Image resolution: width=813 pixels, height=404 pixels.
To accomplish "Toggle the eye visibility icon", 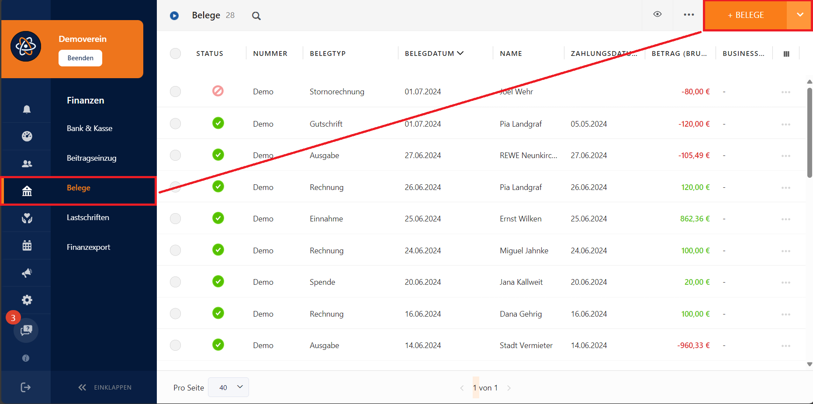I will 657,14.
